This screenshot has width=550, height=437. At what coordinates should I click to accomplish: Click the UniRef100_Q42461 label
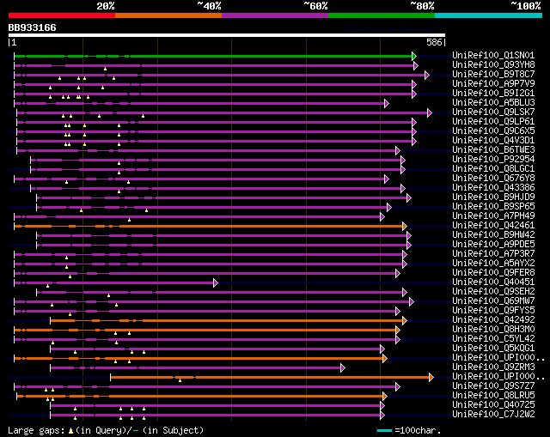493,226
